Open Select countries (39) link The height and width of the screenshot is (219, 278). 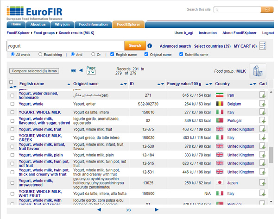tap(212, 46)
